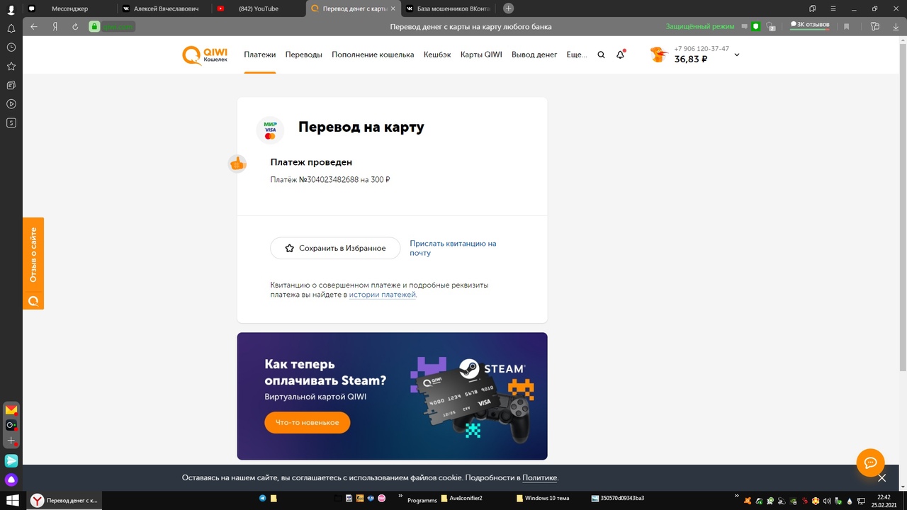Open the Переводы menu item
This screenshot has width=907, height=510.
pyautogui.click(x=303, y=55)
